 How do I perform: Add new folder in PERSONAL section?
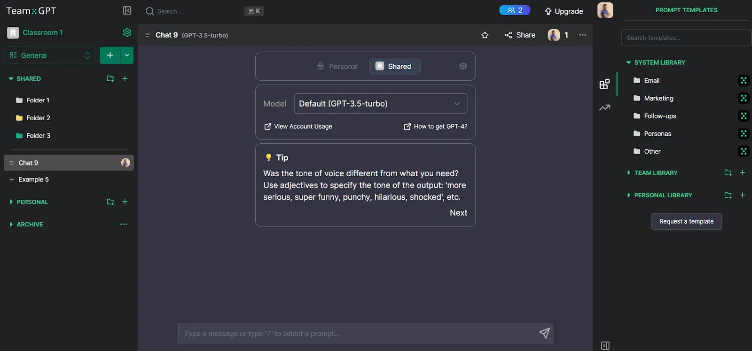(x=110, y=202)
